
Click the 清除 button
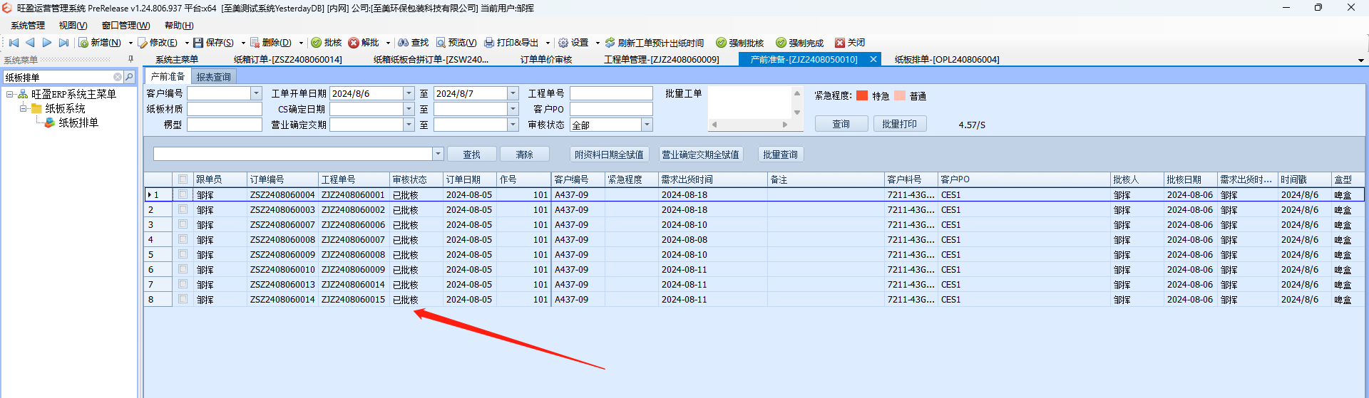tap(525, 155)
